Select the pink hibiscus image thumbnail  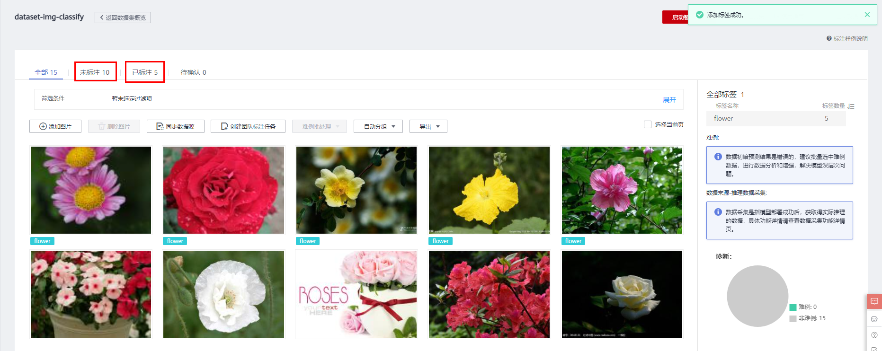click(622, 190)
